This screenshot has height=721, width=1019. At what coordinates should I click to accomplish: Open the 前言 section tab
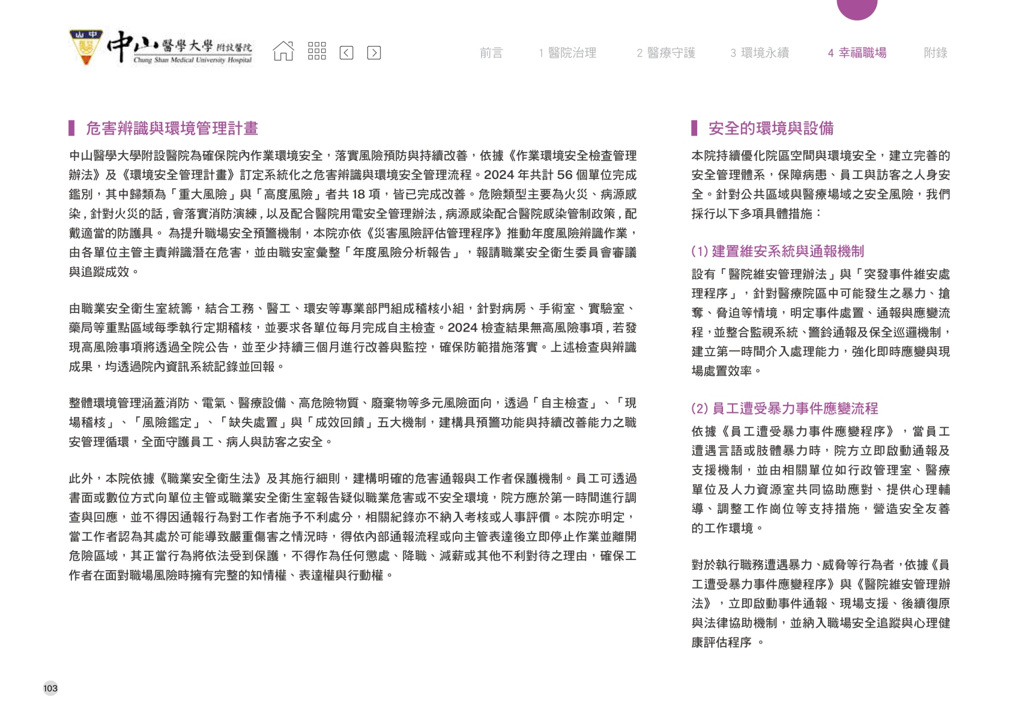coord(491,53)
